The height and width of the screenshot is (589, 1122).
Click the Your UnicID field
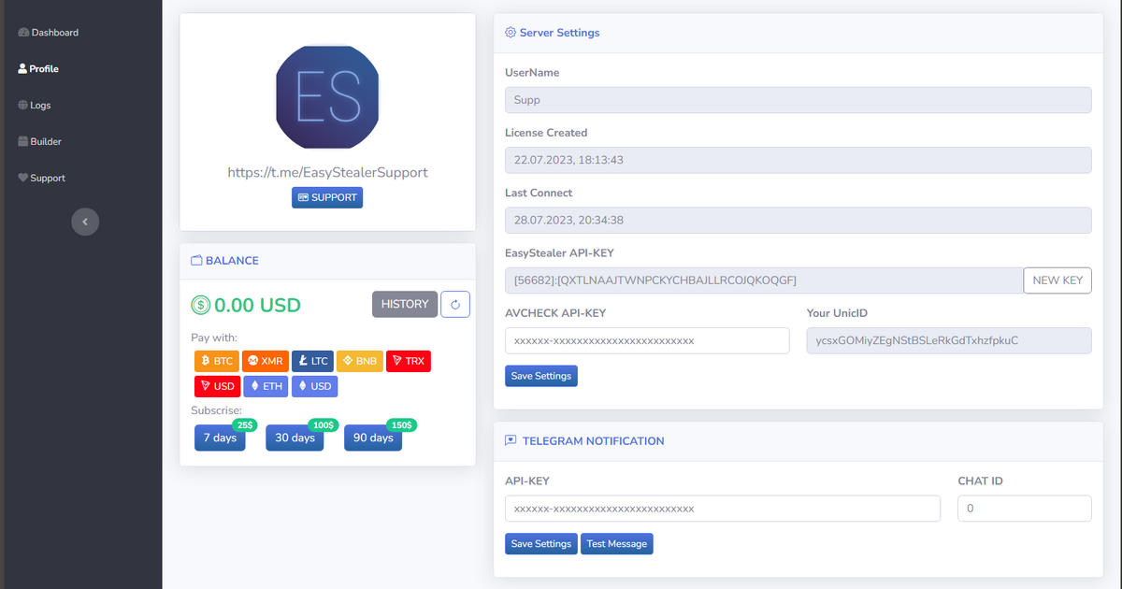click(x=949, y=341)
